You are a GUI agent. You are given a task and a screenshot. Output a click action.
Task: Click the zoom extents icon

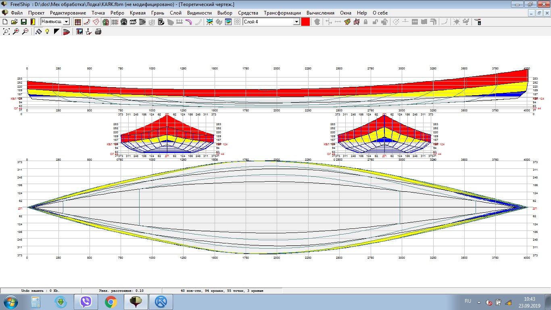tap(6, 31)
